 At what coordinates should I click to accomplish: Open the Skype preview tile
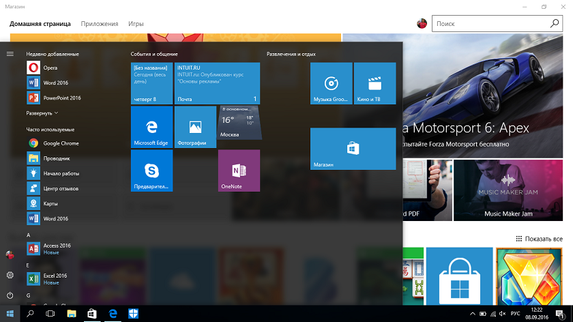click(151, 171)
